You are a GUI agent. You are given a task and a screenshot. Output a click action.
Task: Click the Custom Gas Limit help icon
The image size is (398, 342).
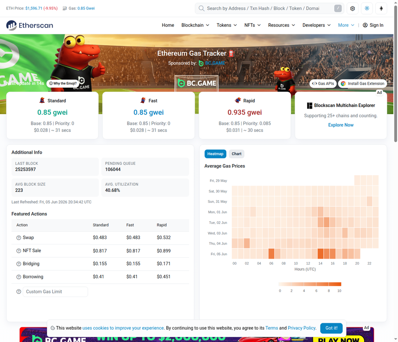coord(19,292)
